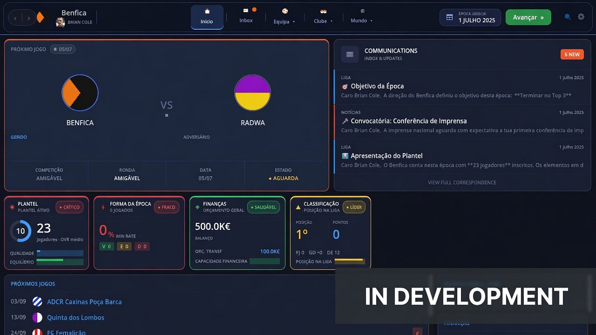Viewport: 596px width, 335px height.
Task: Expand the Mundo menu
Action: tap(362, 17)
